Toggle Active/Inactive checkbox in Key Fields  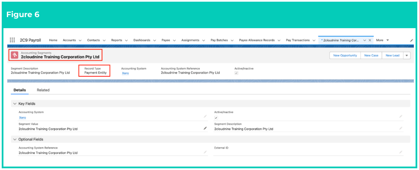coord(216,117)
